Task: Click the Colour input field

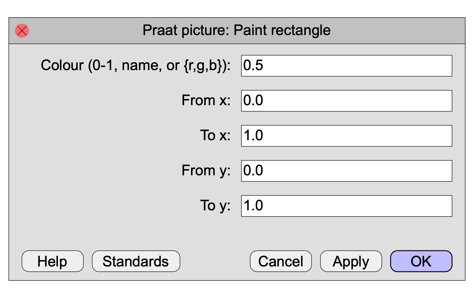Action: pos(346,66)
